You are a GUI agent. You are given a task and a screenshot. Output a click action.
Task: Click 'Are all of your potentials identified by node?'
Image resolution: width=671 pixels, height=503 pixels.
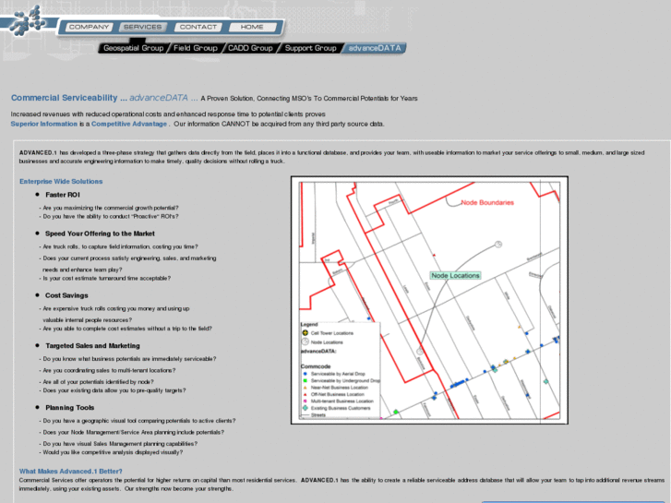[98, 382]
